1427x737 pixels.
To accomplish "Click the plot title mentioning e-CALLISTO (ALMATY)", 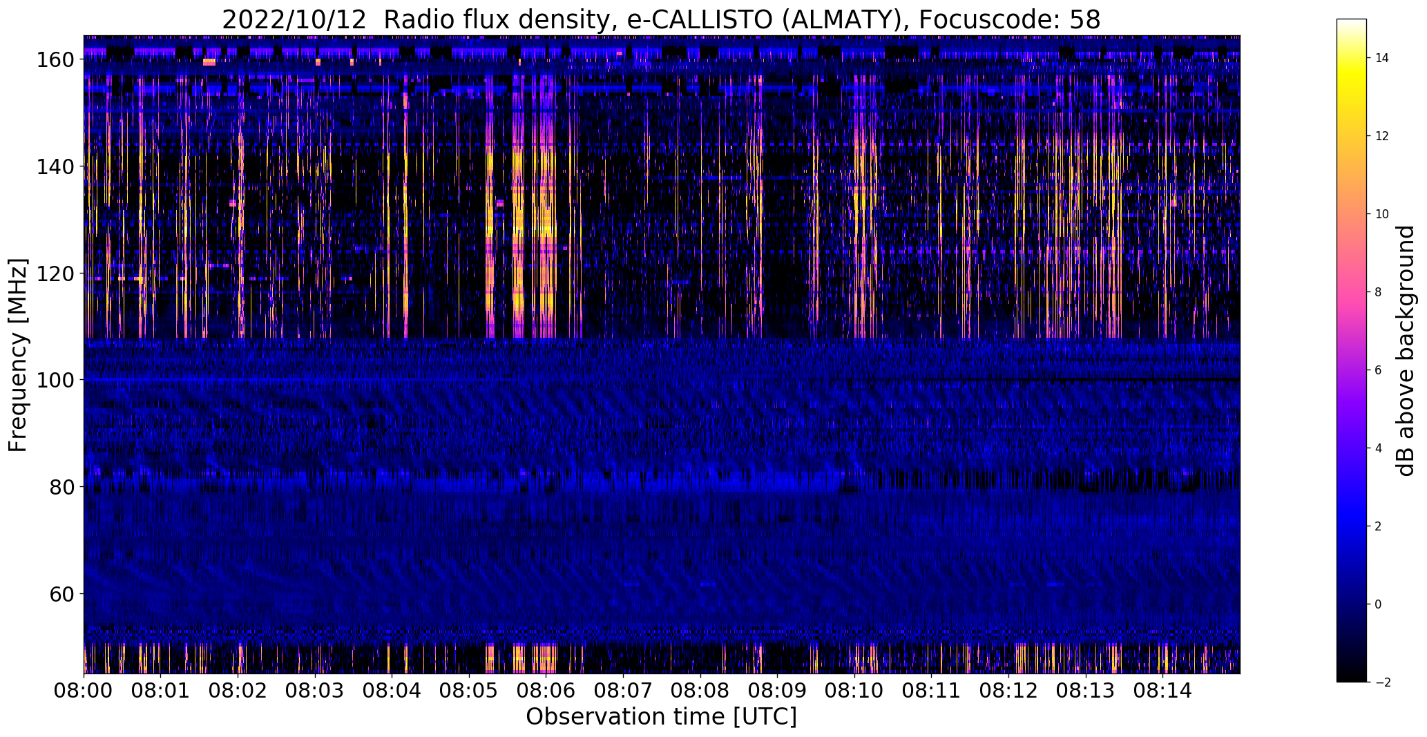I will click(661, 20).
